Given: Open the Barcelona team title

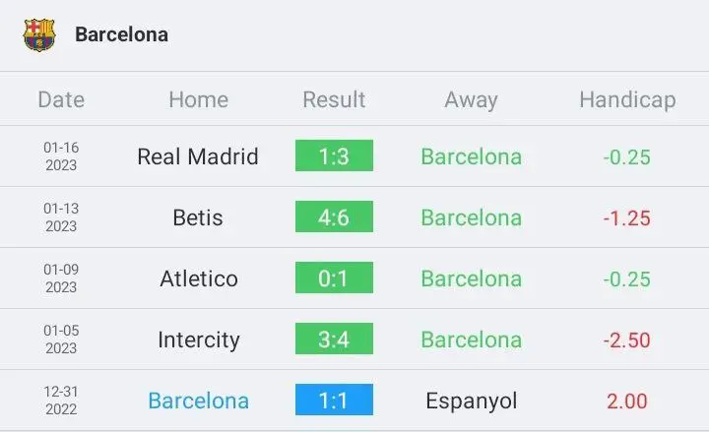Looking at the screenshot, I should [122, 34].
